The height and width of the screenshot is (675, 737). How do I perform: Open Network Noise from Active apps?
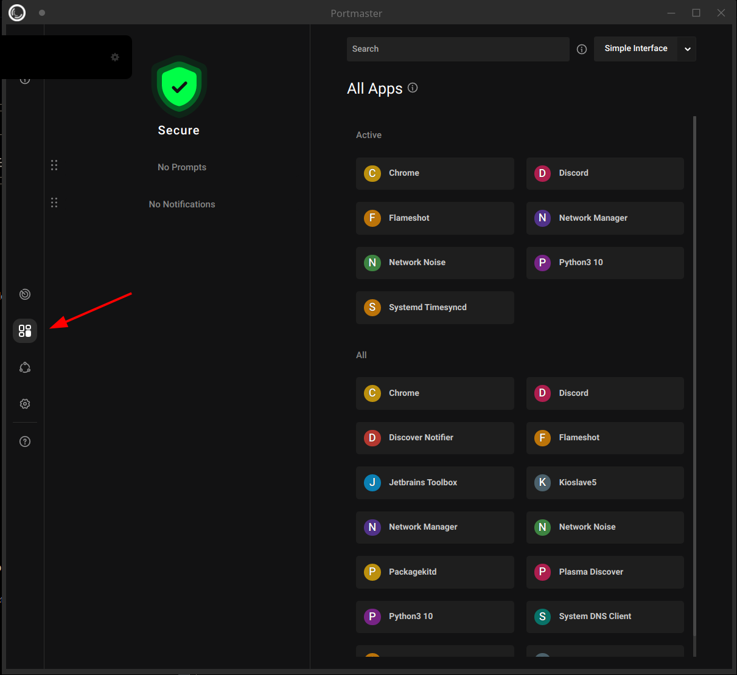click(x=435, y=263)
